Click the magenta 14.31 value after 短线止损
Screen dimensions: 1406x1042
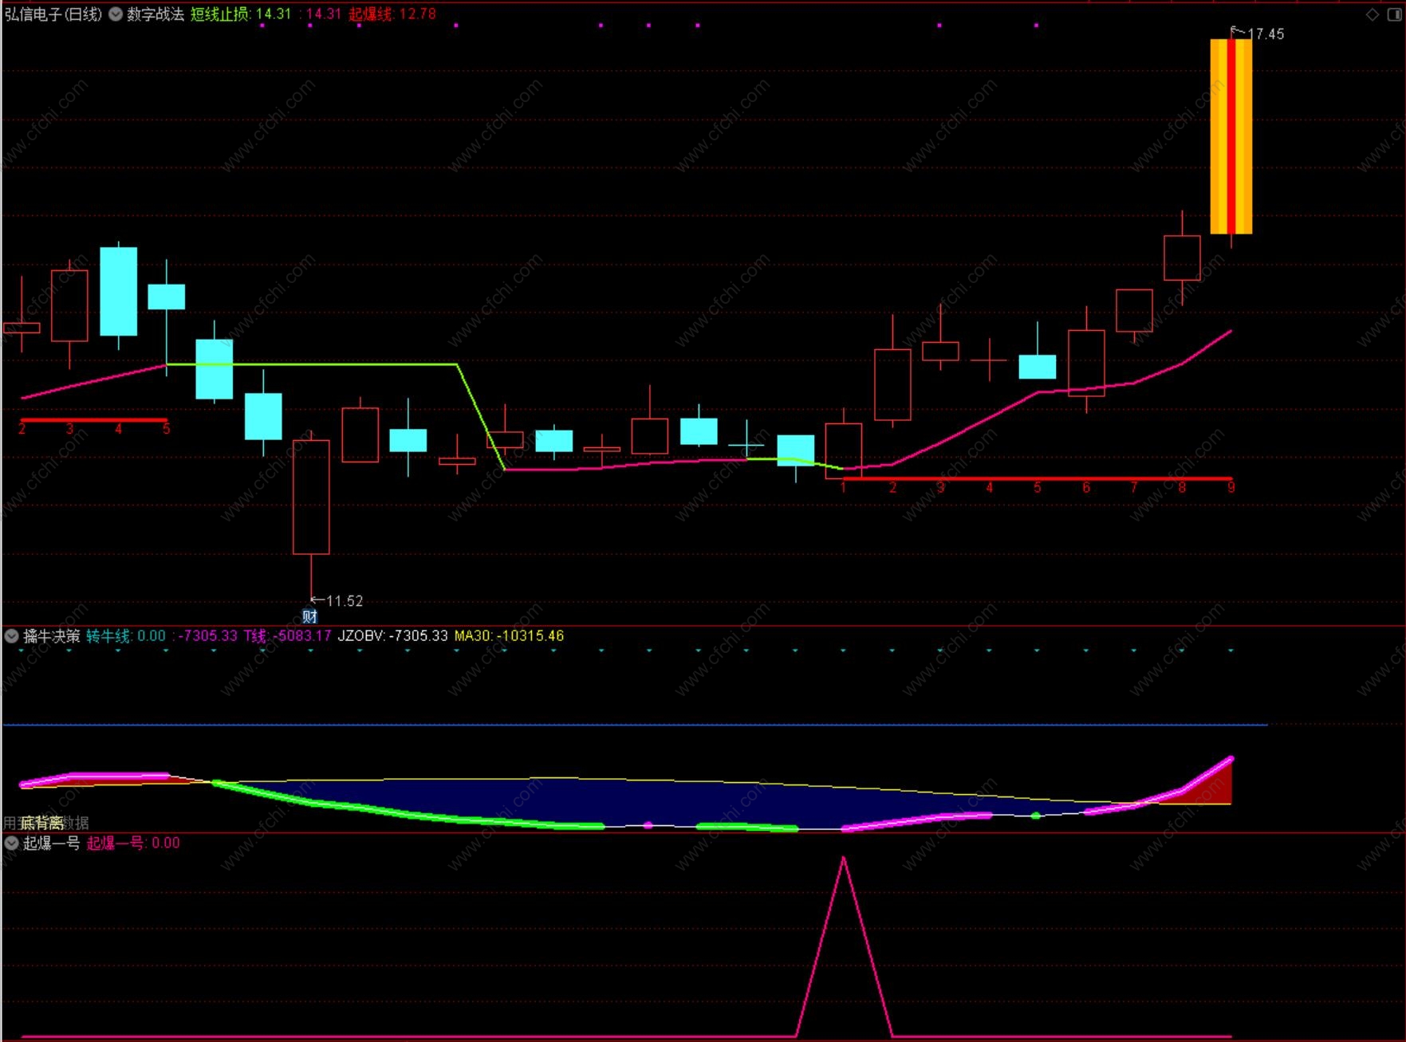tap(324, 14)
